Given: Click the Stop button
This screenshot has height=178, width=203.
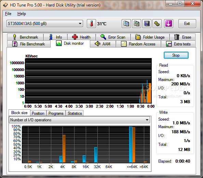Looking at the screenshot, I should 176,55.
